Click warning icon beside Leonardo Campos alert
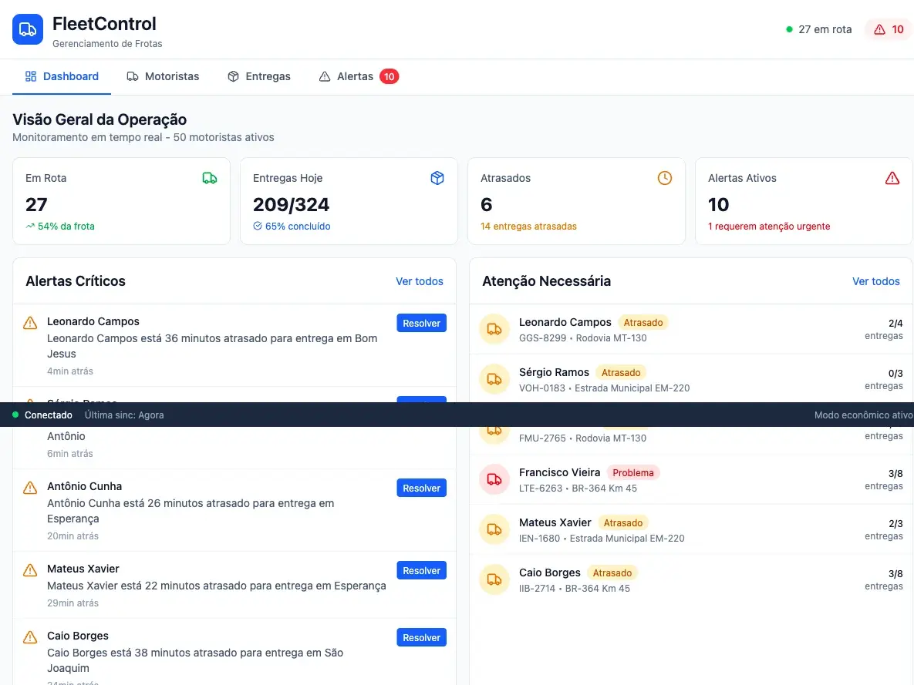The width and height of the screenshot is (914, 685). point(30,323)
